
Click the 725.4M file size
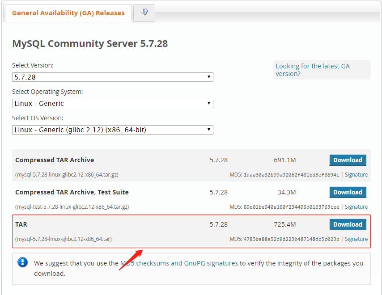284,224
